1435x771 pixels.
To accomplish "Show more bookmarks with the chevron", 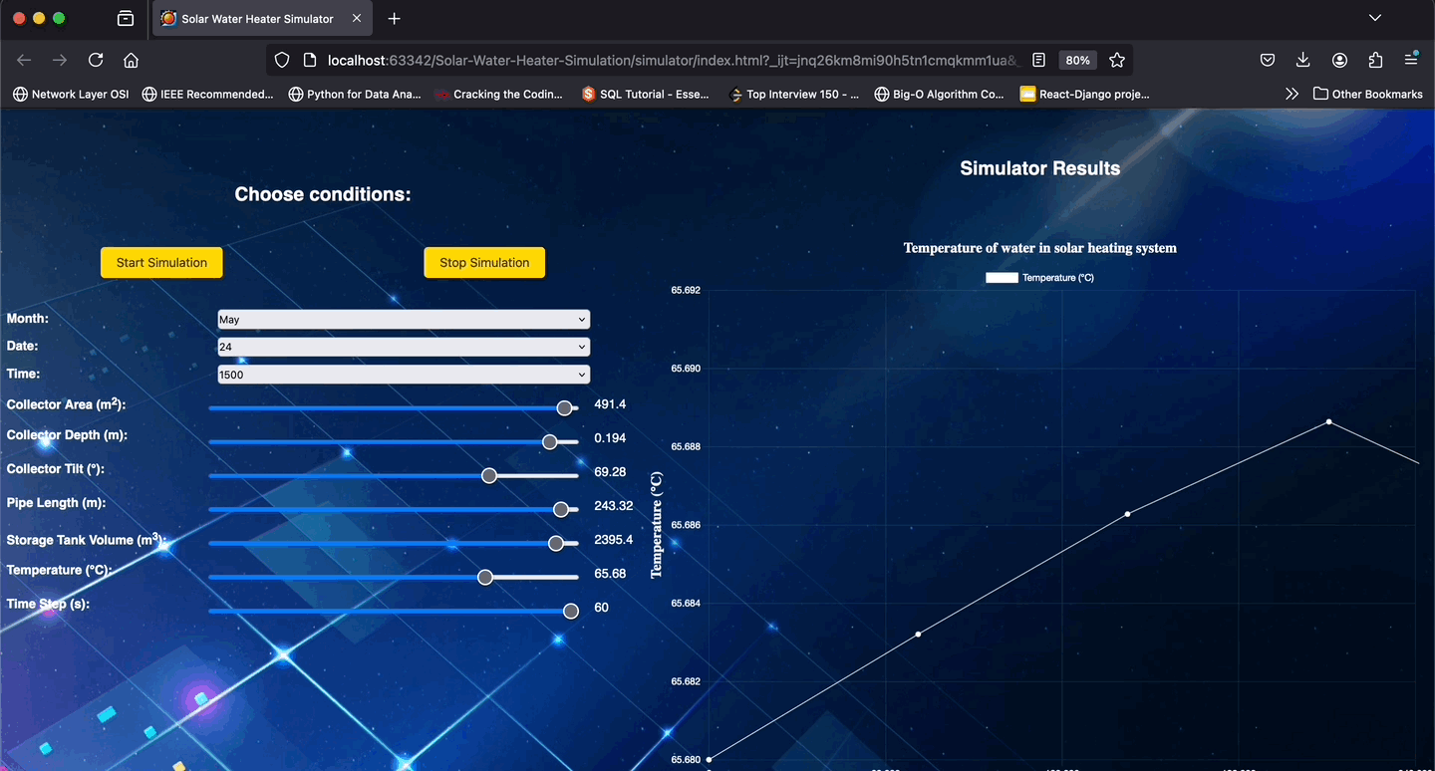I will (x=1292, y=94).
